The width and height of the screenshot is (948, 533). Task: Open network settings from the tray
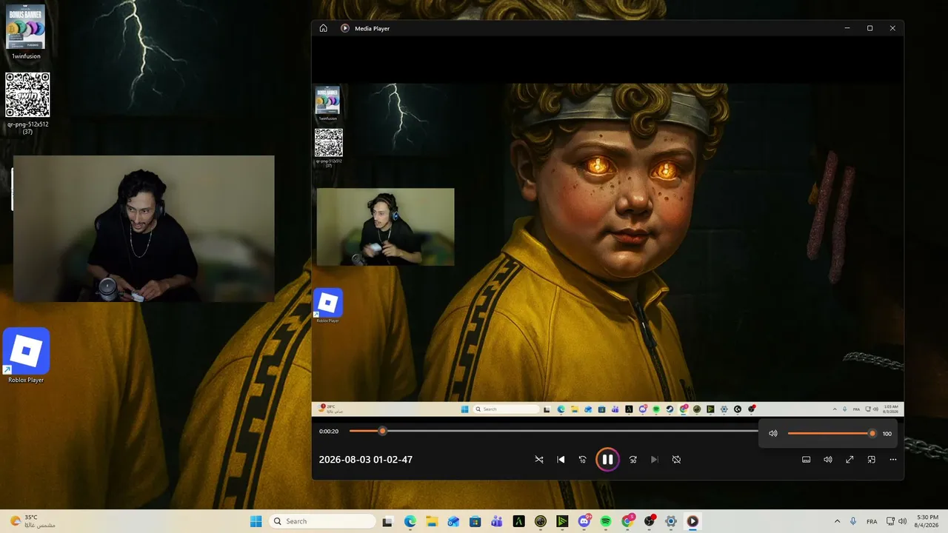click(891, 521)
